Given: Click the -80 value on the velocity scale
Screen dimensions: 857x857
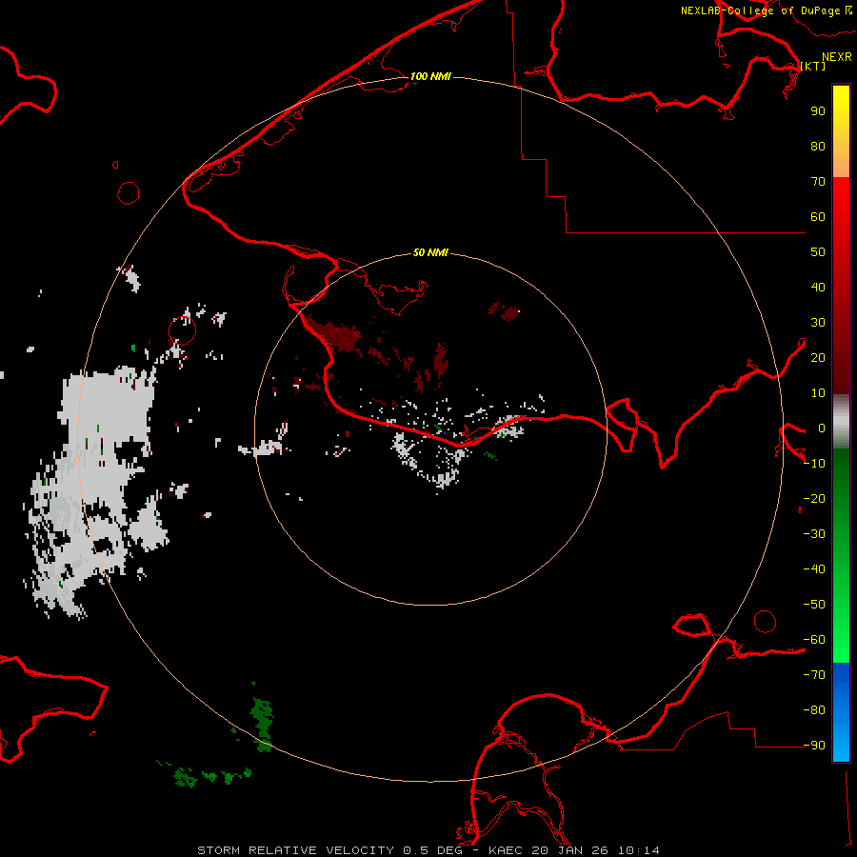Looking at the screenshot, I should (814, 710).
